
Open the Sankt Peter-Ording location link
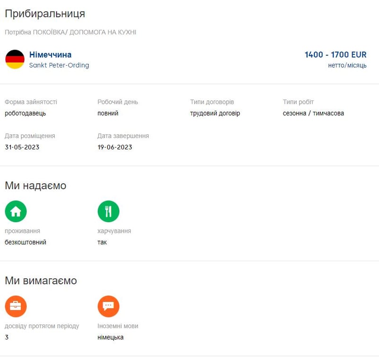click(x=59, y=65)
